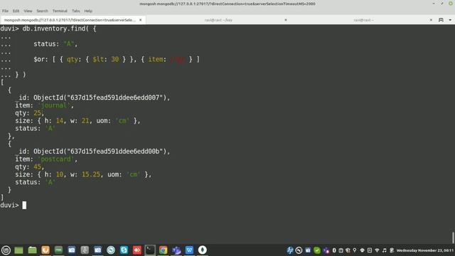The width and height of the screenshot is (455, 256).
Task: Open the printer tray icon
Action: pyautogui.click(x=362, y=250)
